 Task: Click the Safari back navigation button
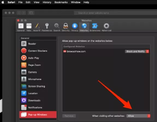point(19,13)
